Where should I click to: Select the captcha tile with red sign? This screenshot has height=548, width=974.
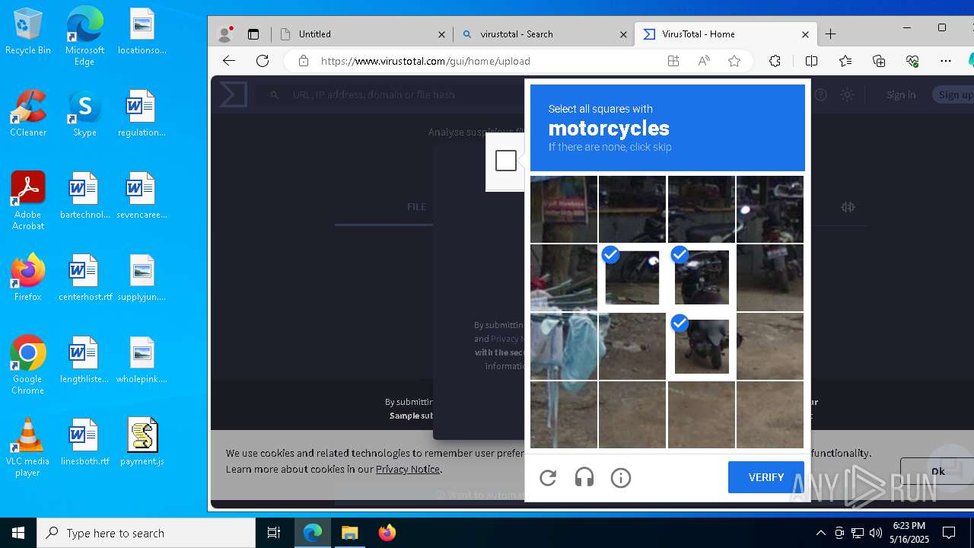pyautogui.click(x=564, y=209)
